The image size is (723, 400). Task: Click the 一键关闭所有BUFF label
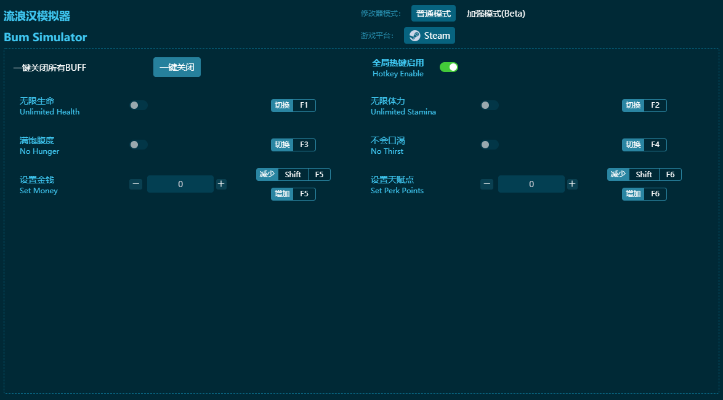point(50,68)
